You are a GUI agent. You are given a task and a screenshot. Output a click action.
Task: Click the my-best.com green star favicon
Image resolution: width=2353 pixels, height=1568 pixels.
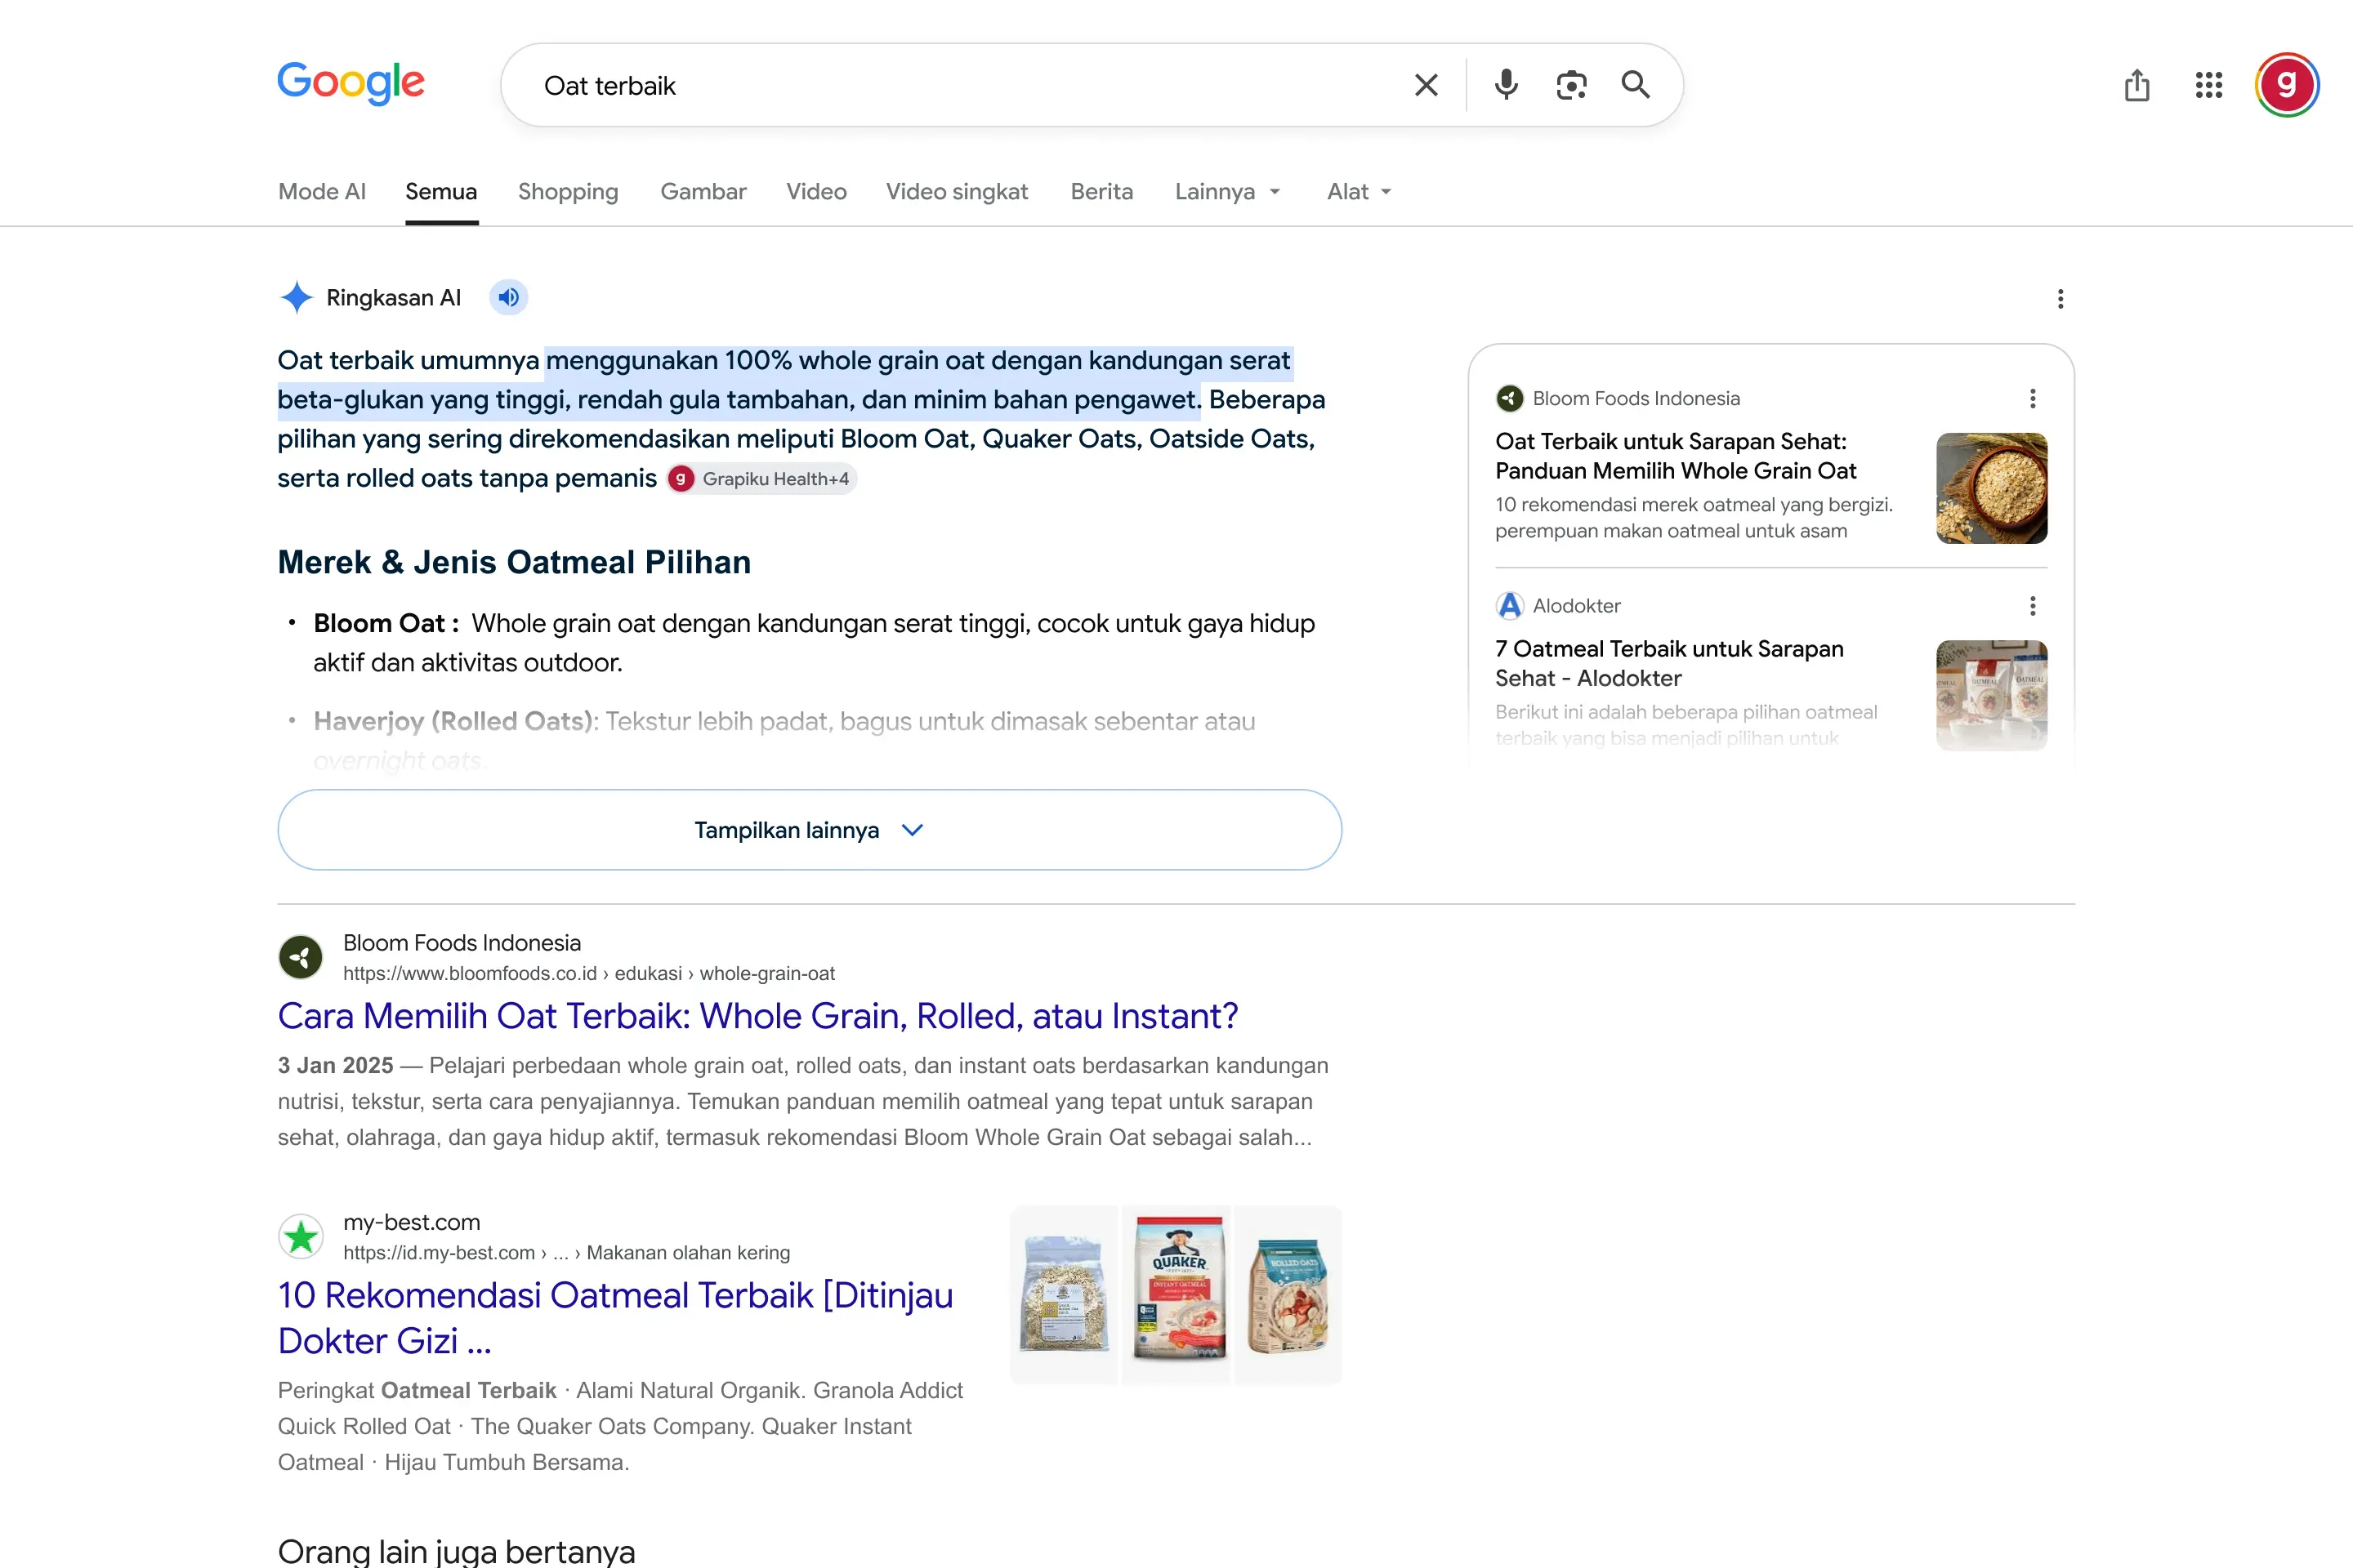(x=300, y=1237)
